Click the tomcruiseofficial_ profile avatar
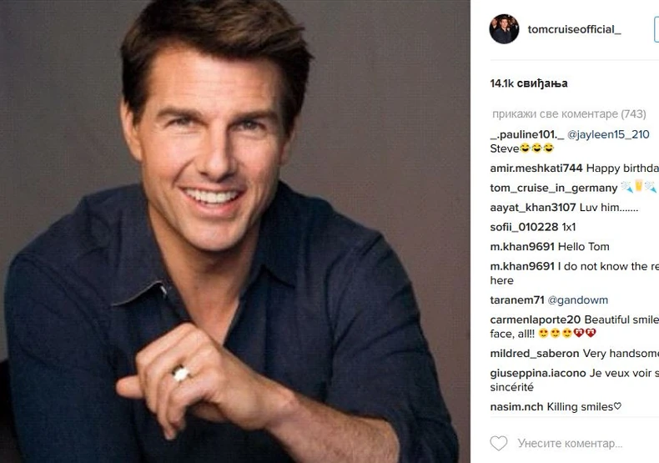Viewport: 659px width, 463px height. [x=504, y=29]
